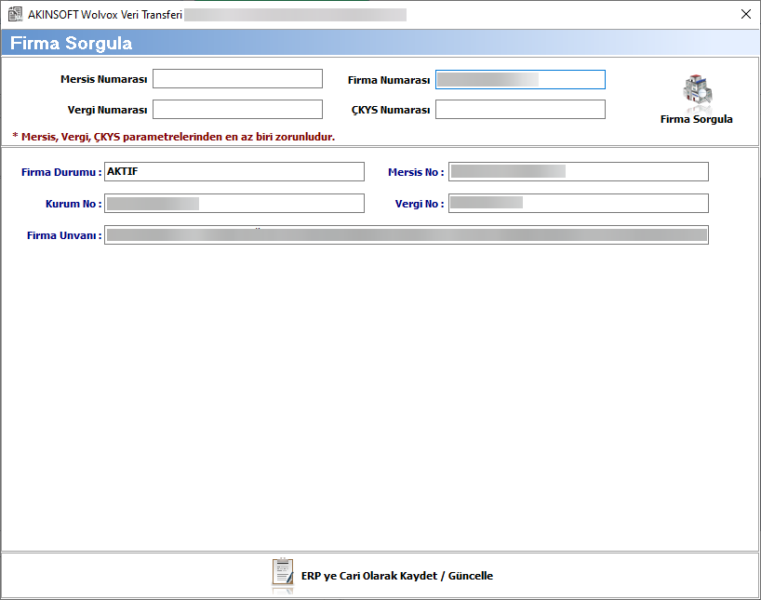Click the Vergi No result field
The height and width of the screenshot is (600, 761).
pos(579,204)
